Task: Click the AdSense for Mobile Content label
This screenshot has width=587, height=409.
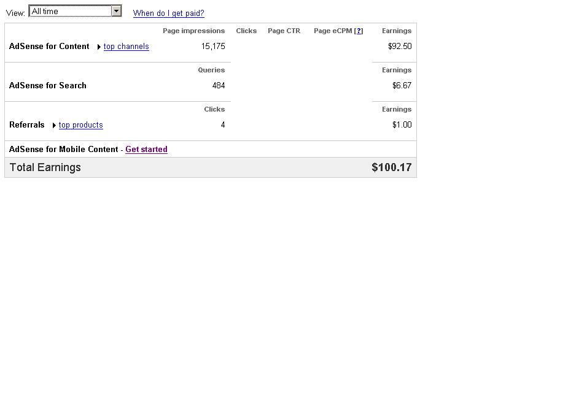Action: click(x=64, y=150)
